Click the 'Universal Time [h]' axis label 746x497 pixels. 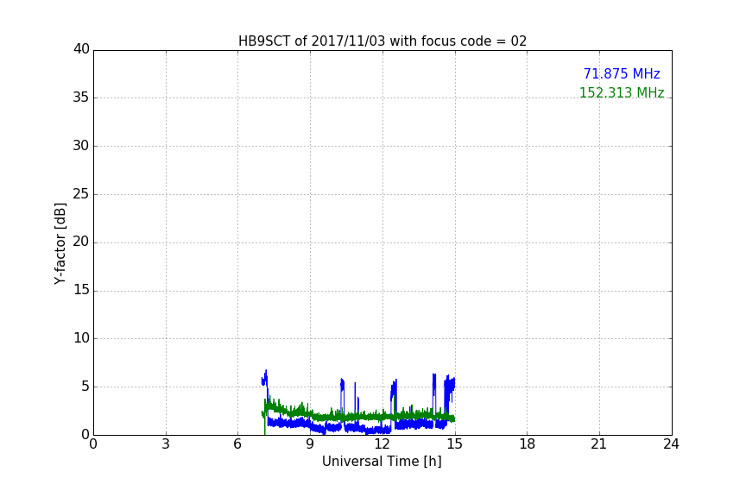382,462
